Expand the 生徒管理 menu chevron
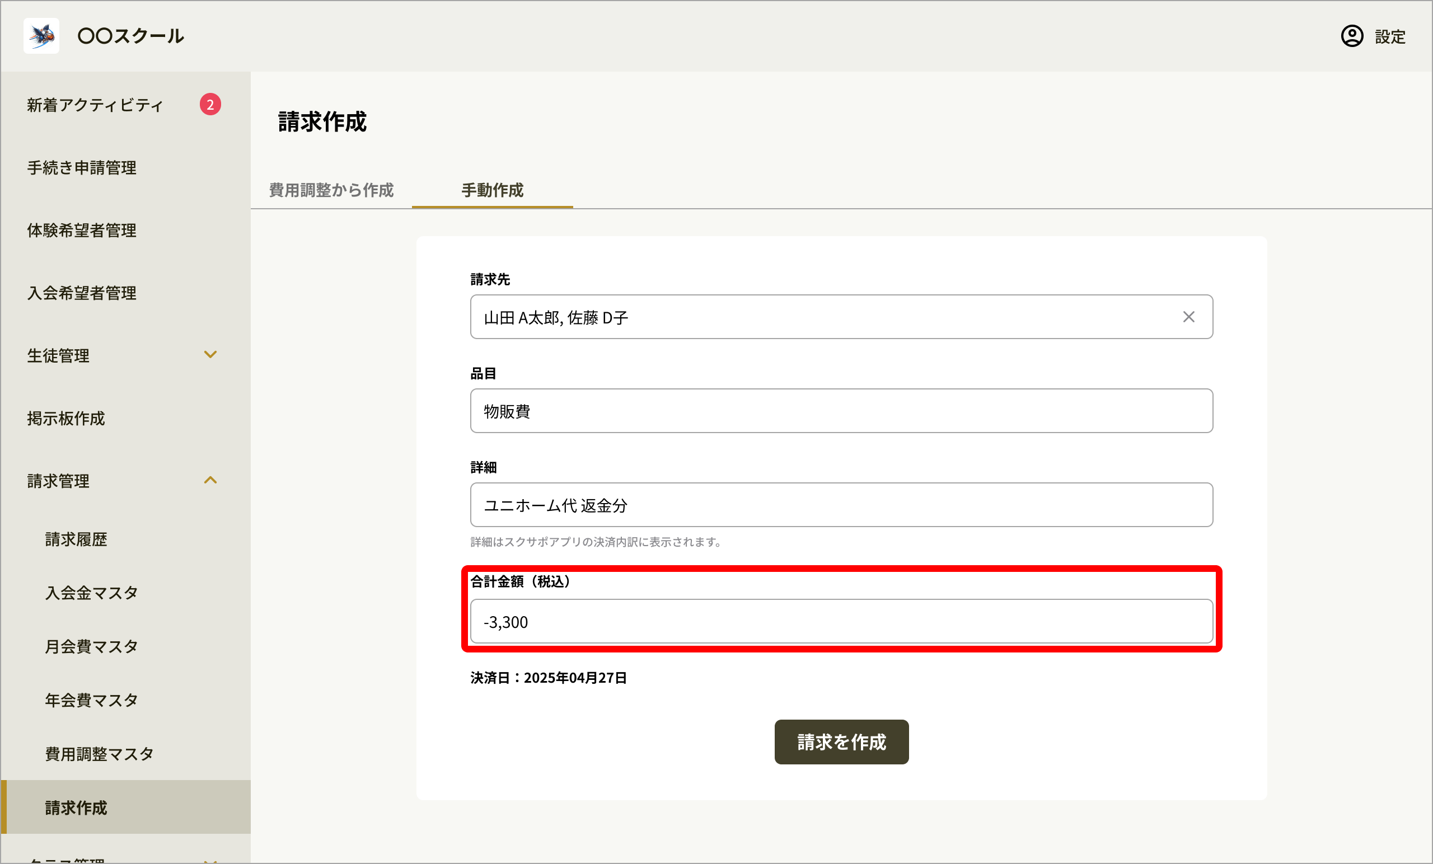Image resolution: width=1433 pixels, height=864 pixels. coord(210,355)
